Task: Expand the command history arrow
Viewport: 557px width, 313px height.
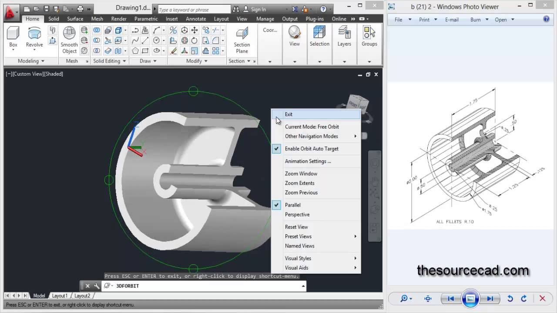Action: 303,286
